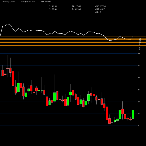Click the "OL: 0" reading

tap(98, 12)
